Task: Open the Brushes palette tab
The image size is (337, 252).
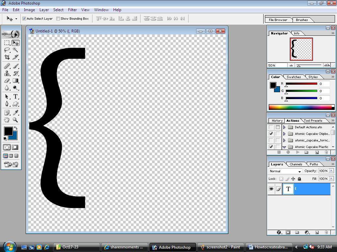Action: coord(302,20)
